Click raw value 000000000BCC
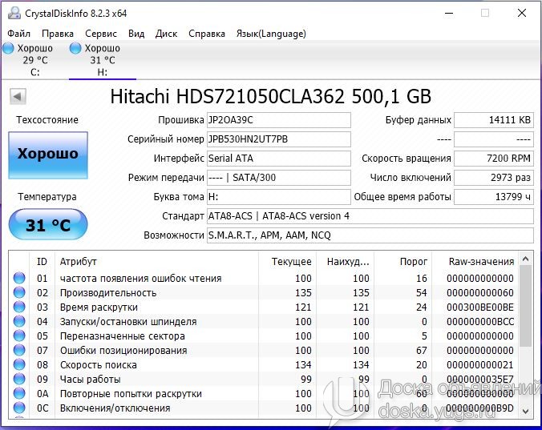 (479, 322)
